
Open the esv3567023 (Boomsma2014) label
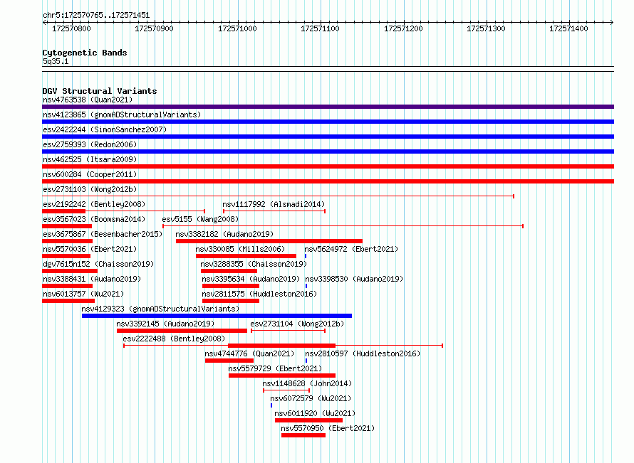[94, 219]
